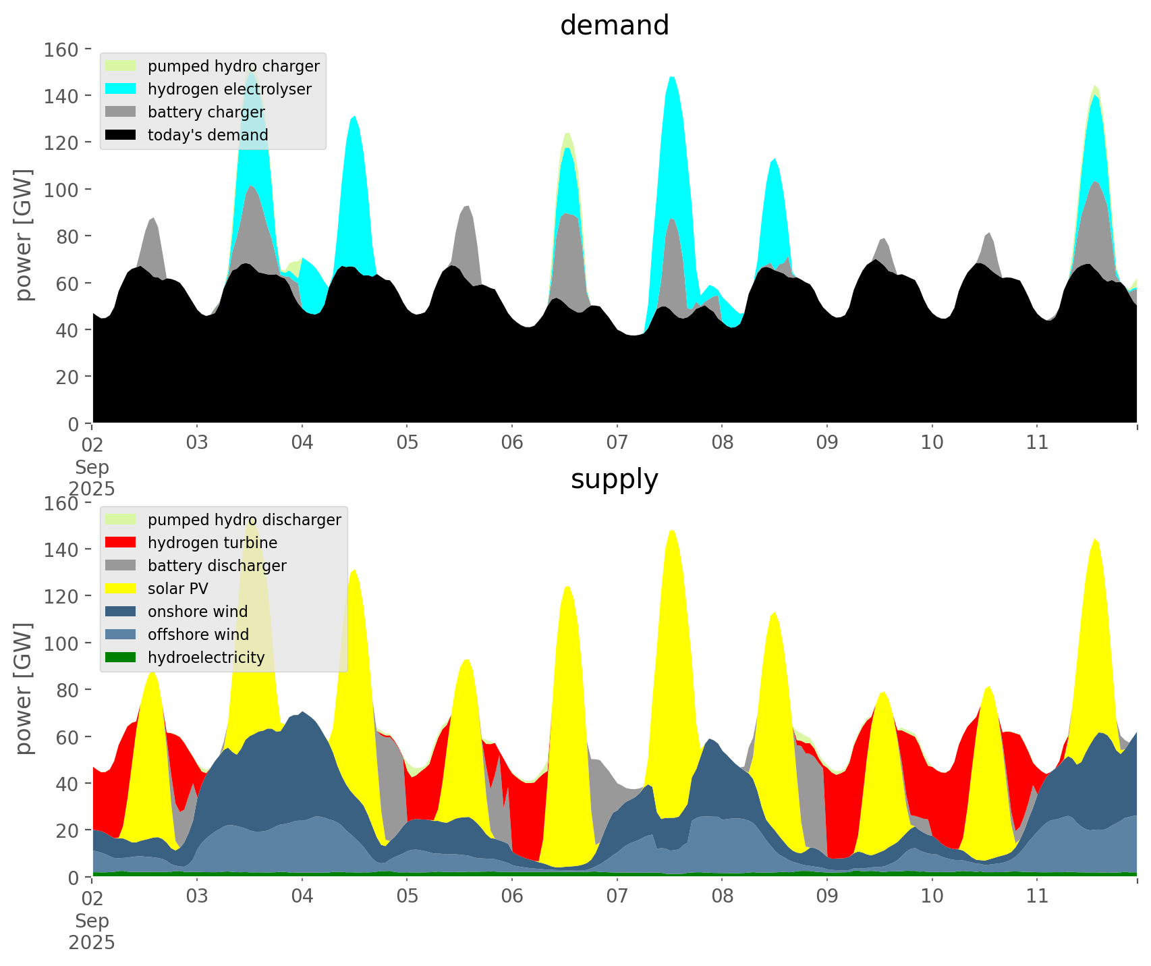Click the "demand" chart title
This screenshot has width=1151, height=966.
point(614,26)
